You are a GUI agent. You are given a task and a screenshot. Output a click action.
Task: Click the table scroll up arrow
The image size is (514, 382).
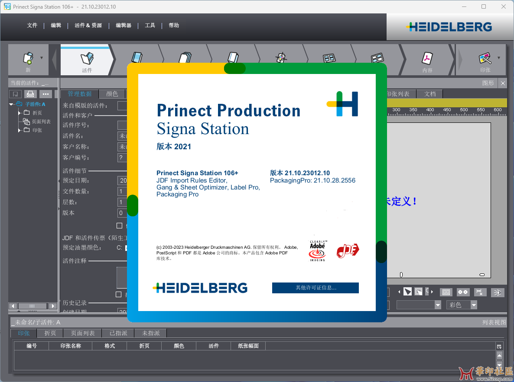coord(499,356)
